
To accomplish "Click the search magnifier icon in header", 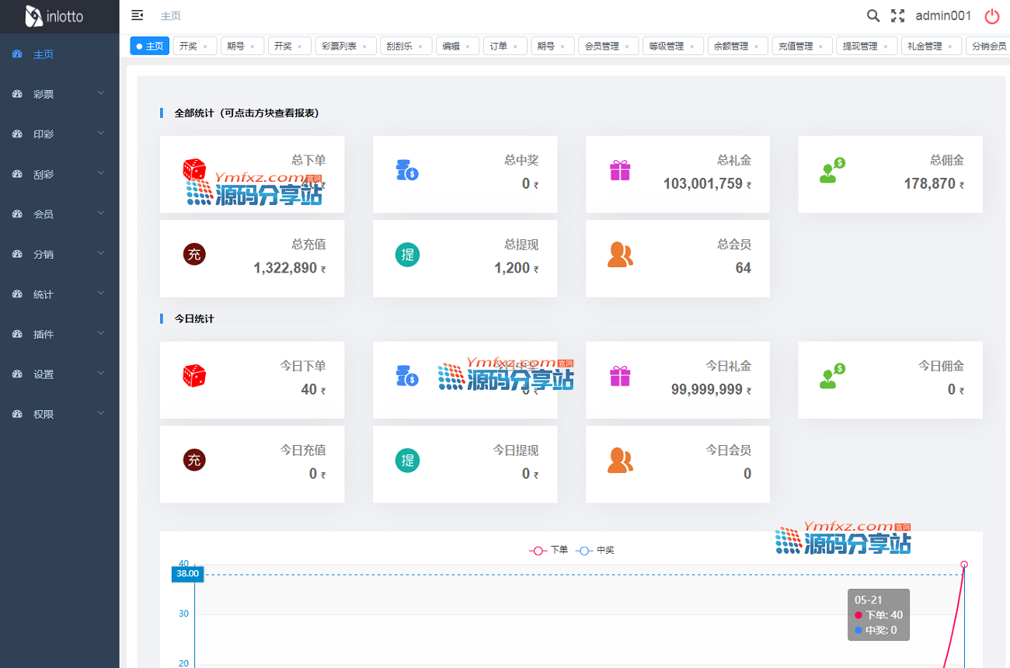I will point(873,16).
